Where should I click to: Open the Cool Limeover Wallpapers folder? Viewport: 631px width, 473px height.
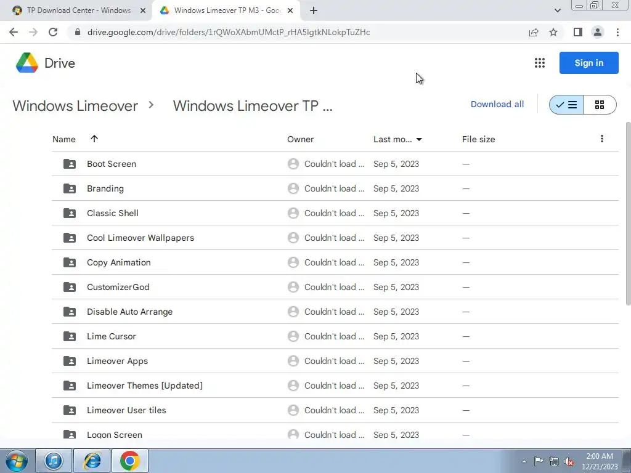tap(140, 238)
